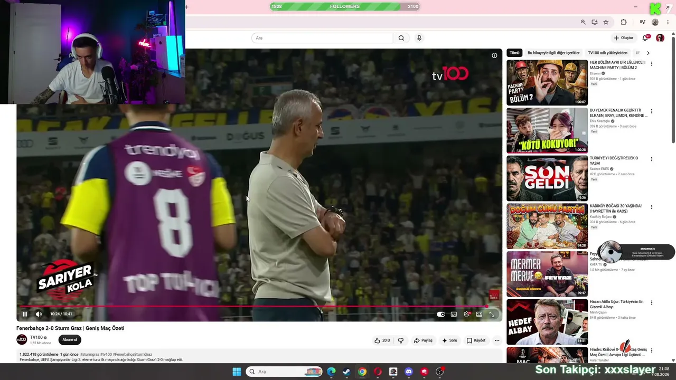Enter fullscreen video mode
Viewport: 676px width, 380px height.
coord(492,315)
